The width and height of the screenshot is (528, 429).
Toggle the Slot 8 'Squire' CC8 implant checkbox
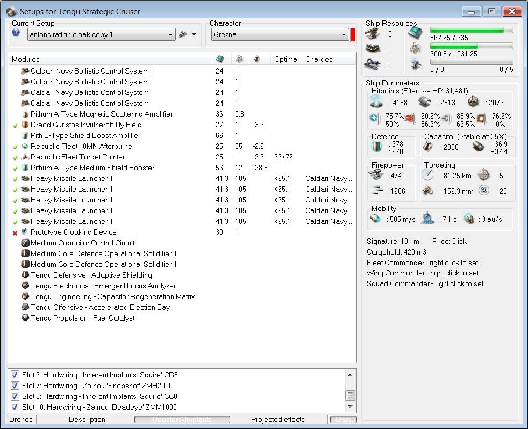pos(15,396)
